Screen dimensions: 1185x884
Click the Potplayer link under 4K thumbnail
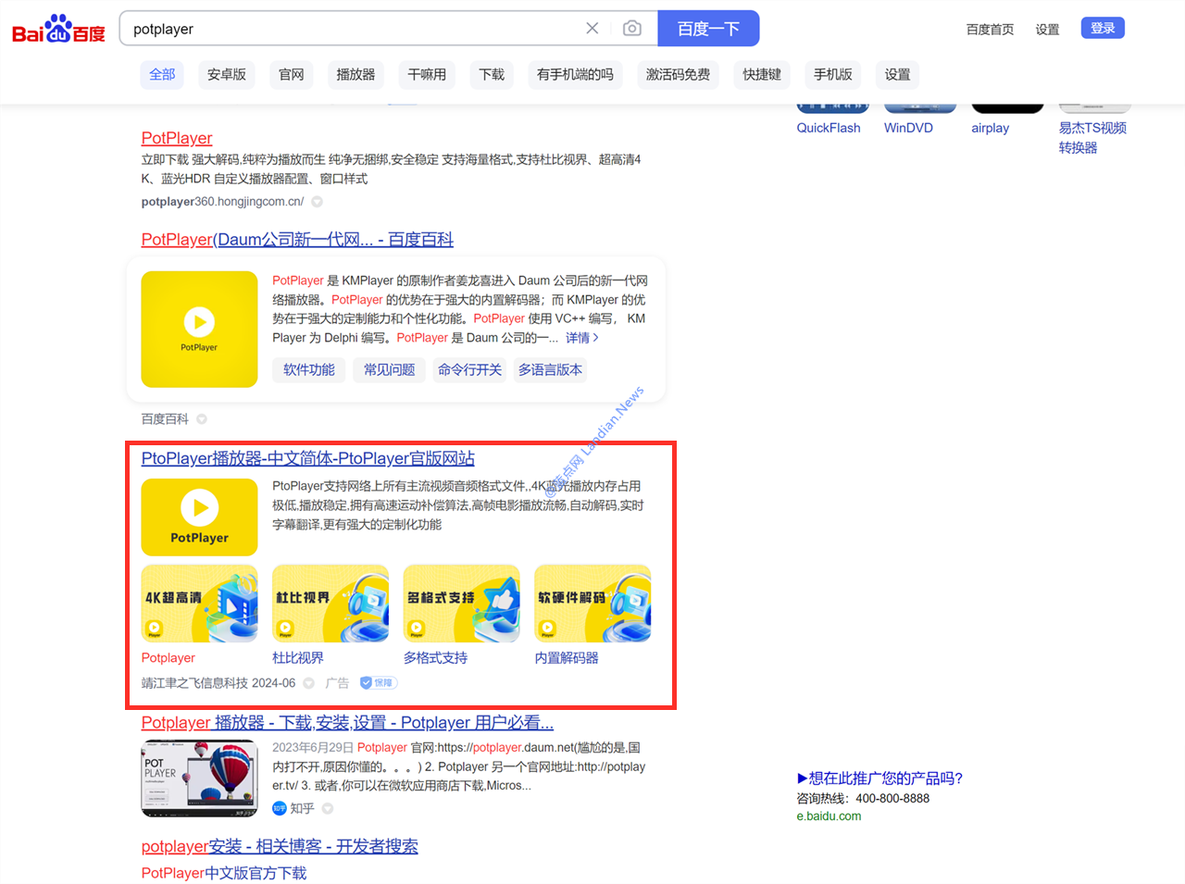pos(168,658)
